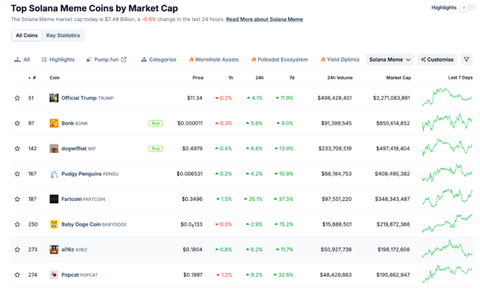
Task: Star Popcat as favorite
Action: (17, 274)
